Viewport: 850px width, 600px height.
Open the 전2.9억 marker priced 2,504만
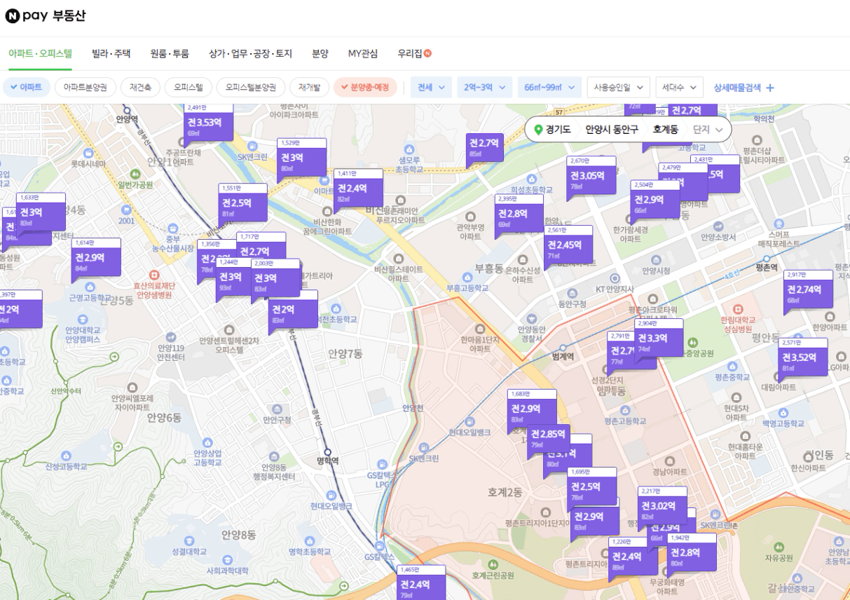654,202
